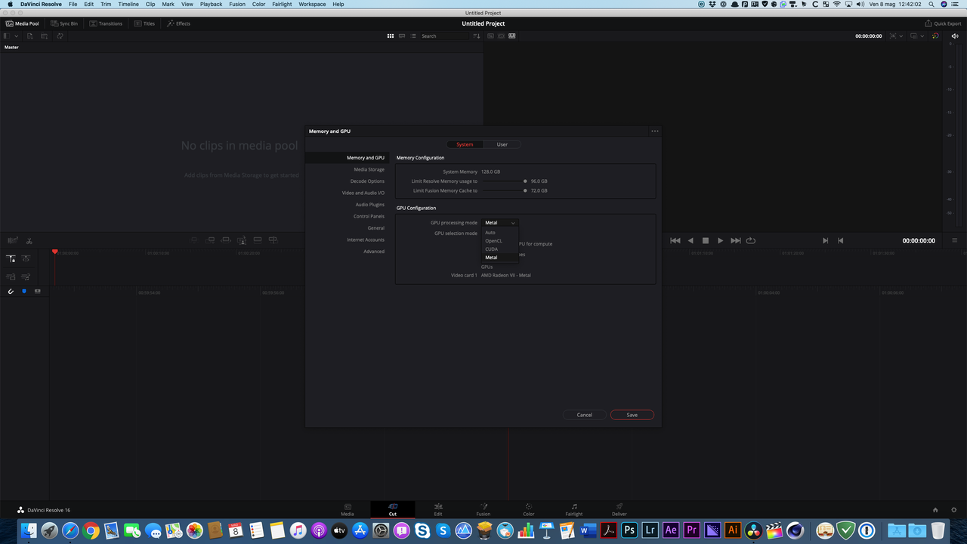Open the Titles panel
This screenshot has height=544, width=967.
[x=145, y=23]
